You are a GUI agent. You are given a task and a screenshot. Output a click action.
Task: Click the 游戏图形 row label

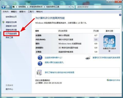click(39, 48)
